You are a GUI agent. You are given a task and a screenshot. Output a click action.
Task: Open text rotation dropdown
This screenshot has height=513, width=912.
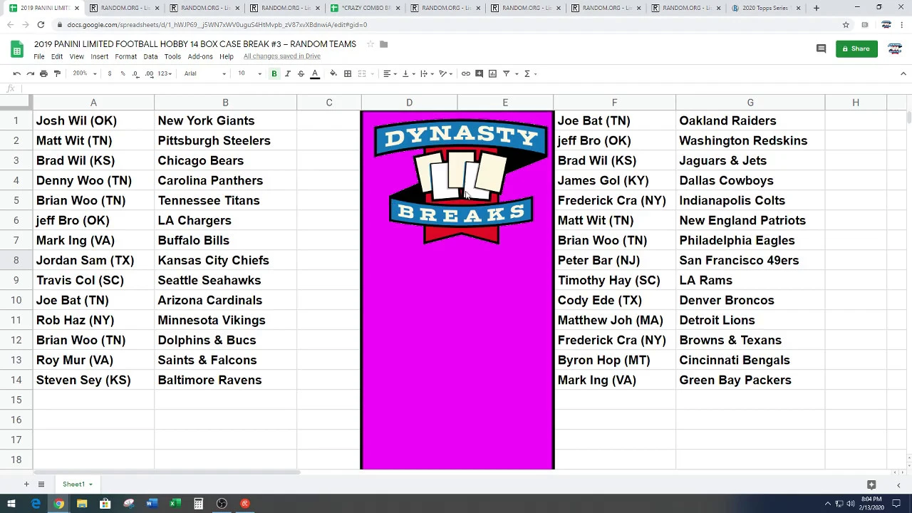click(x=445, y=73)
